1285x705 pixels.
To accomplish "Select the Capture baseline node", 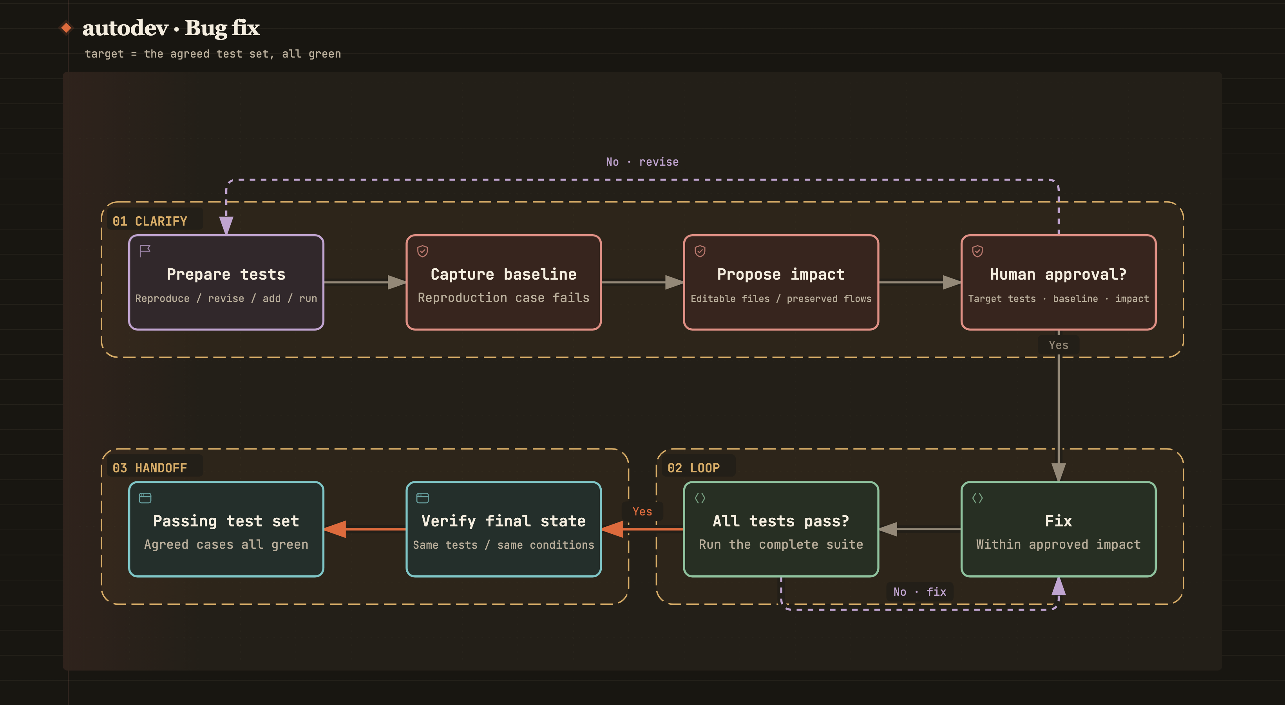I will pos(503,282).
